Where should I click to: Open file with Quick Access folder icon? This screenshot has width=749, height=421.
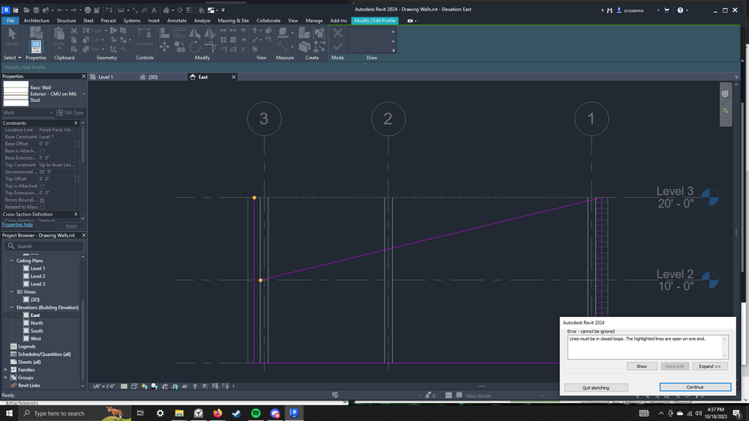[x=27, y=10]
